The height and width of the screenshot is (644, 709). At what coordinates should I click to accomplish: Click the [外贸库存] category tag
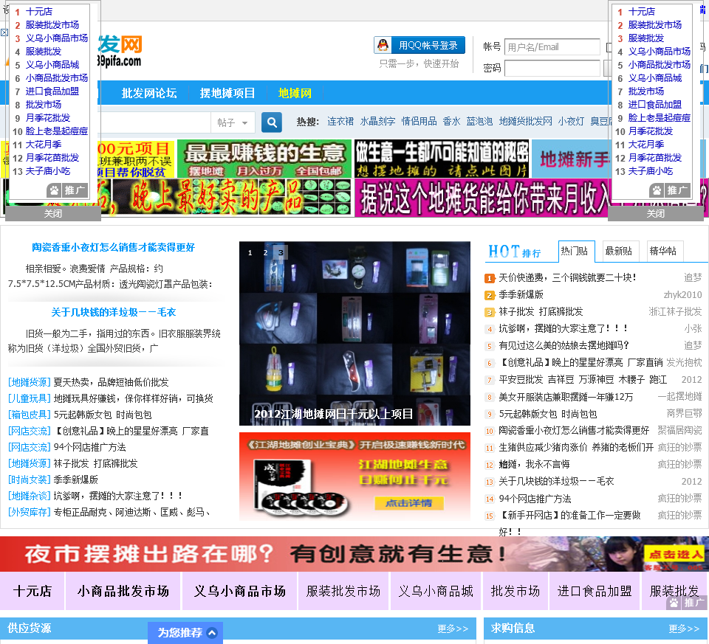point(30,512)
